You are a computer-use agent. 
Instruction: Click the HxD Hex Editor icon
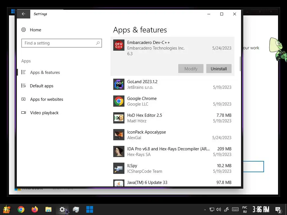119,118
